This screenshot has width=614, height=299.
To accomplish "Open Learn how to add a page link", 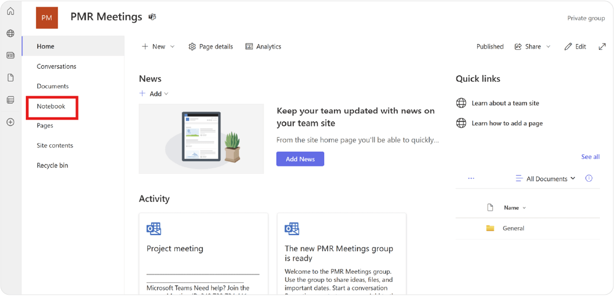I will [x=507, y=123].
